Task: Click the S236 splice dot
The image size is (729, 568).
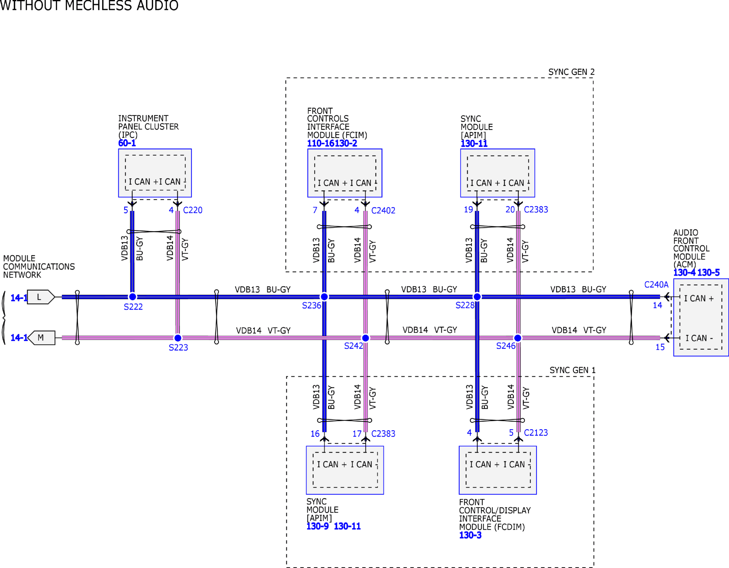Action: tap(324, 297)
